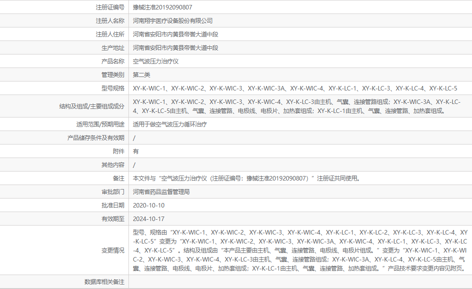Select the change description text in 变更情况 row
Screen dimensions: 472x289
pos(300,250)
